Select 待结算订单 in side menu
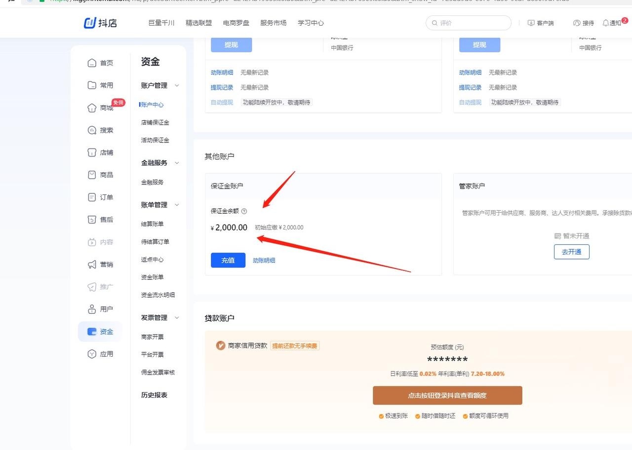Screen dimensions: 632x450 click(x=155, y=242)
